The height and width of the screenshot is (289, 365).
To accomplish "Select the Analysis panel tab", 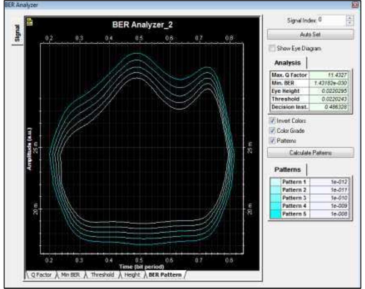I will (287, 63).
